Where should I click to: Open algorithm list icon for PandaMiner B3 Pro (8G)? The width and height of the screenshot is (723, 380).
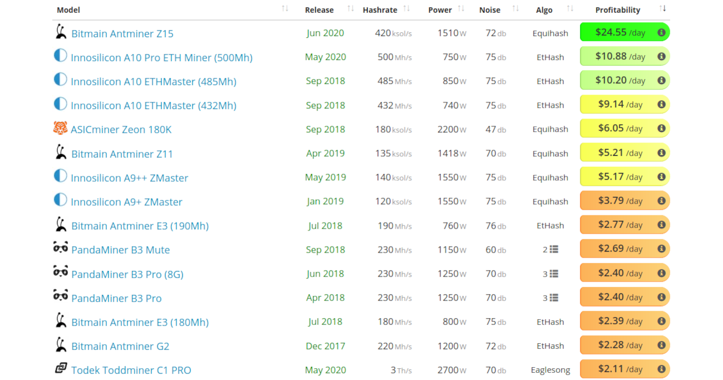(x=554, y=274)
